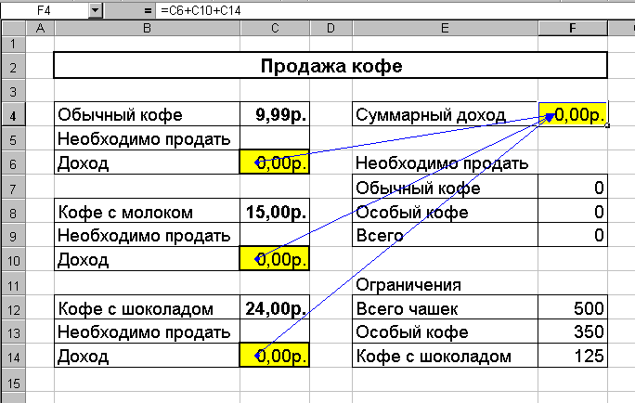Select yellow income cell C14
635x403 pixels.
pyautogui.click(x=275, y=356)
